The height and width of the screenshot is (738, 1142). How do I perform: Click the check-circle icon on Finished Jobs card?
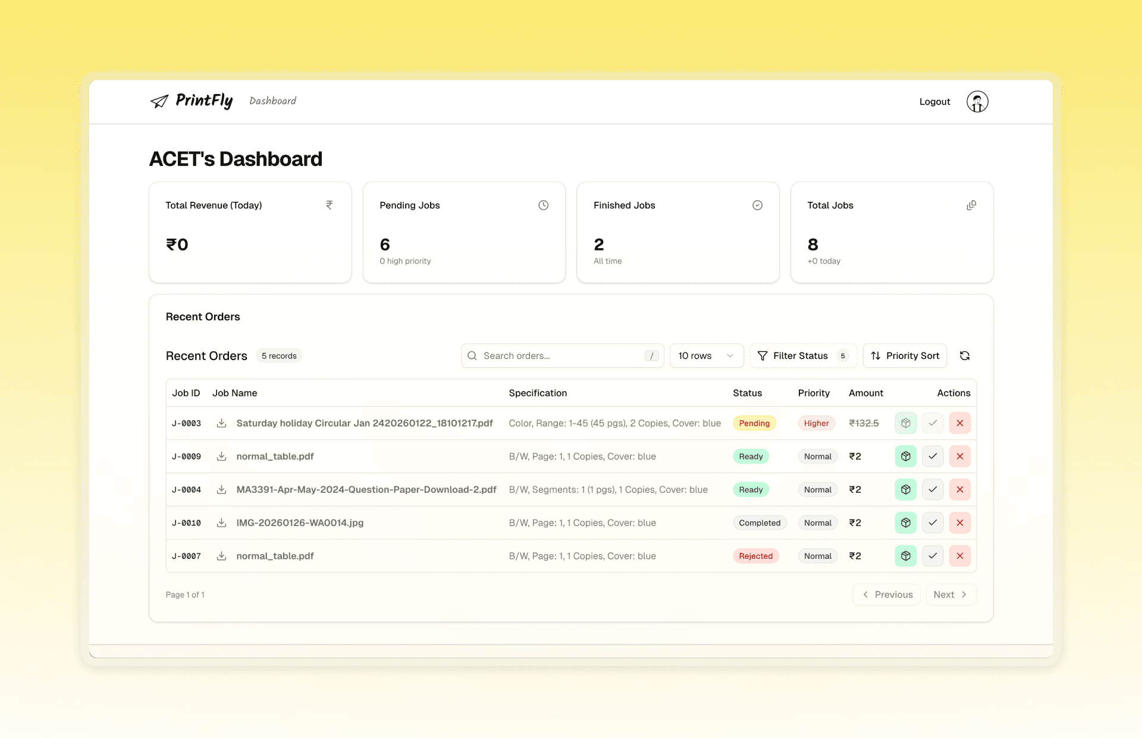click(x=757, y=205)
